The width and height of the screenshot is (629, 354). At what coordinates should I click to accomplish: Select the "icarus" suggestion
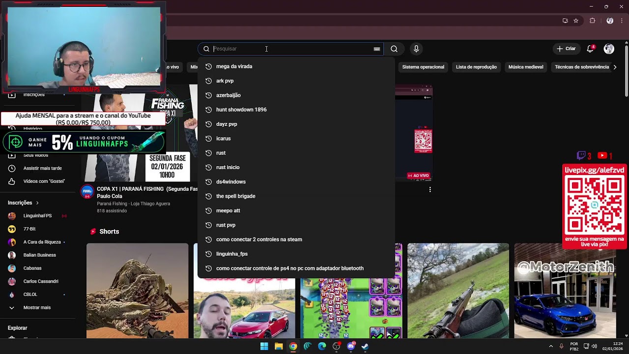tap(296, 139)
